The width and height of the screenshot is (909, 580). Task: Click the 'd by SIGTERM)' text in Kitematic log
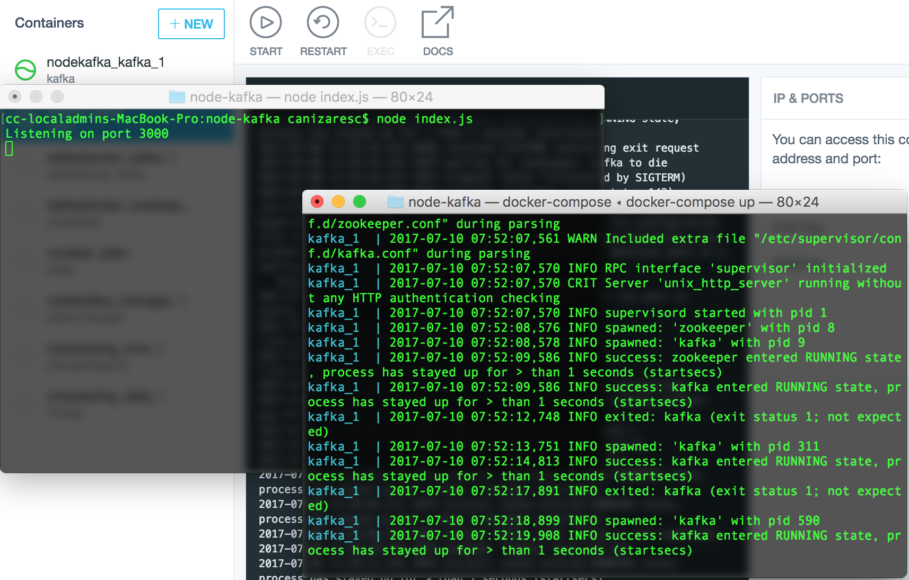(645, 177)
